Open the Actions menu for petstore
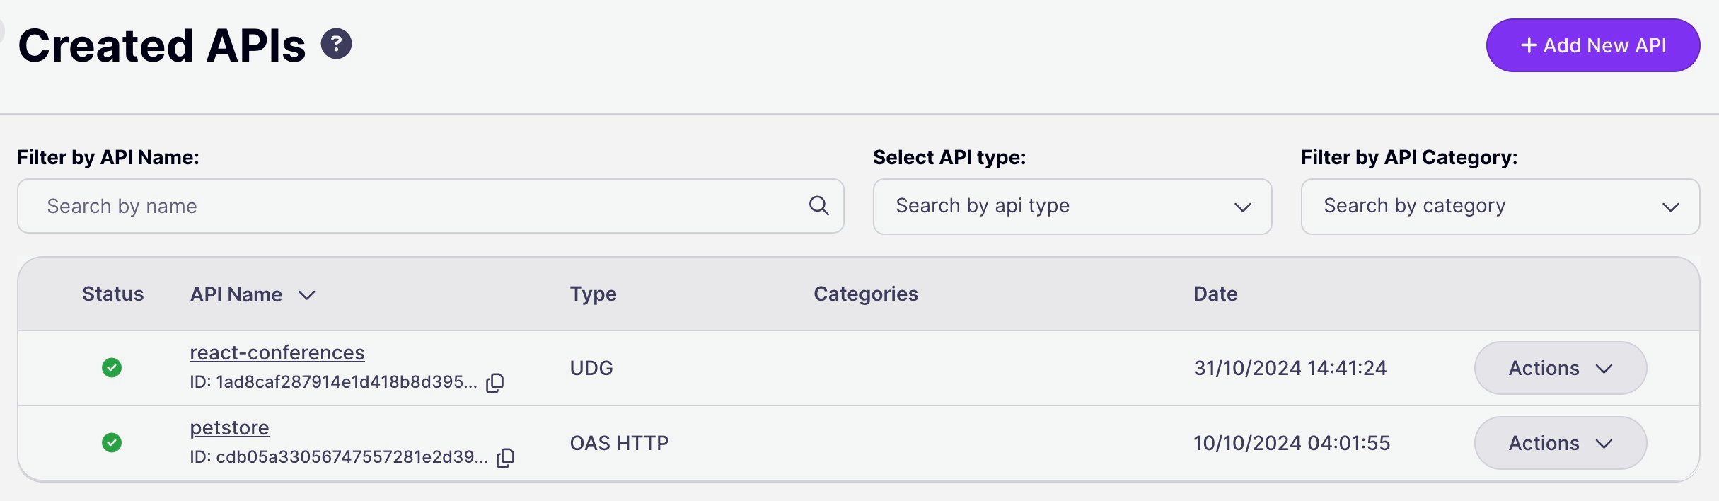 [1560, 442]
